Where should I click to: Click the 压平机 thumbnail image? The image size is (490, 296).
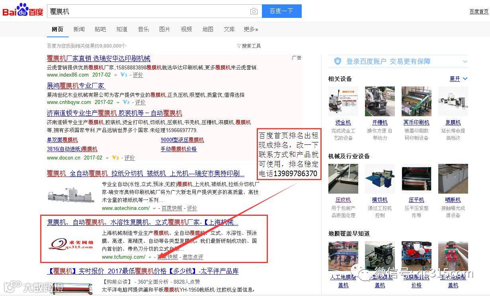coord(416,179)
